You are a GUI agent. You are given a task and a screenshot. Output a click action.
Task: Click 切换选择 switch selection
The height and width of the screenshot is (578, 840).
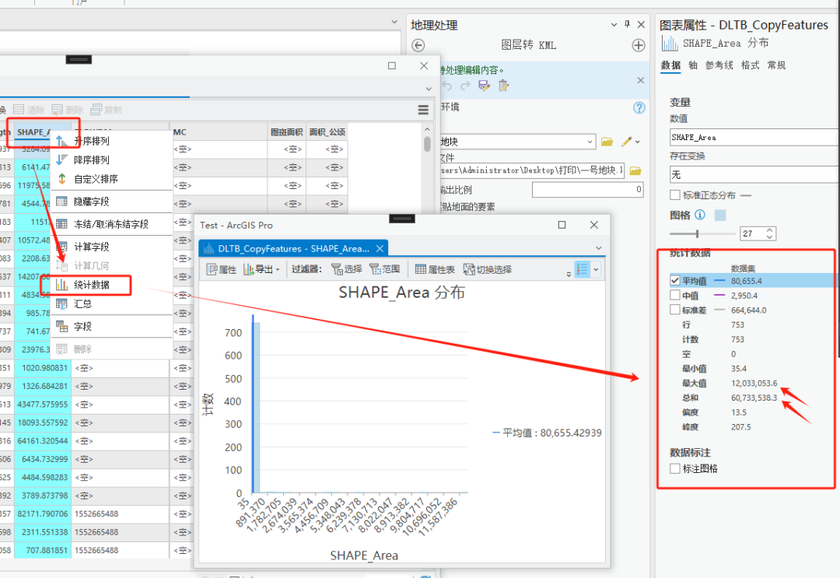point(488,269)
